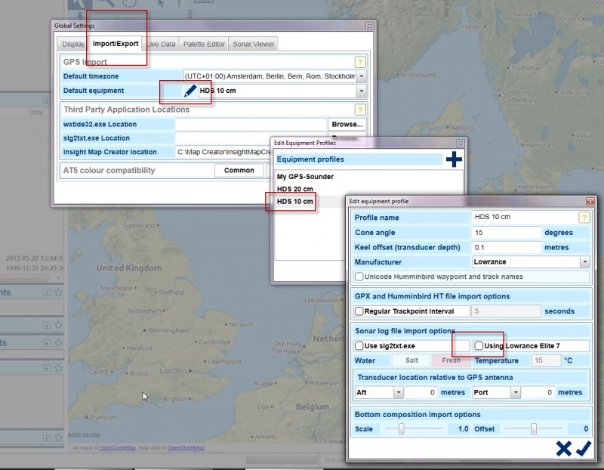The width and height of the screenshot is (604, 470).
Task: Click the Cone angle input field
Action: point(507,232)
